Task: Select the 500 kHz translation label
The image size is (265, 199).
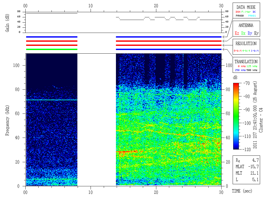Action: tap(252, 70)
